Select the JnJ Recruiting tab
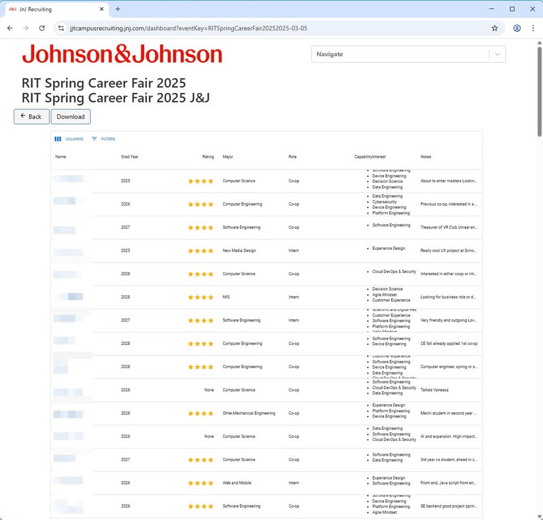The height and width of the screenshot is (520, 543). [56, 10]
